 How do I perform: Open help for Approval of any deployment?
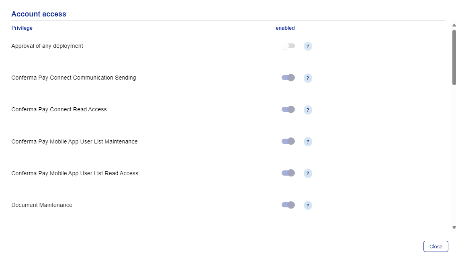coord(308,46)
